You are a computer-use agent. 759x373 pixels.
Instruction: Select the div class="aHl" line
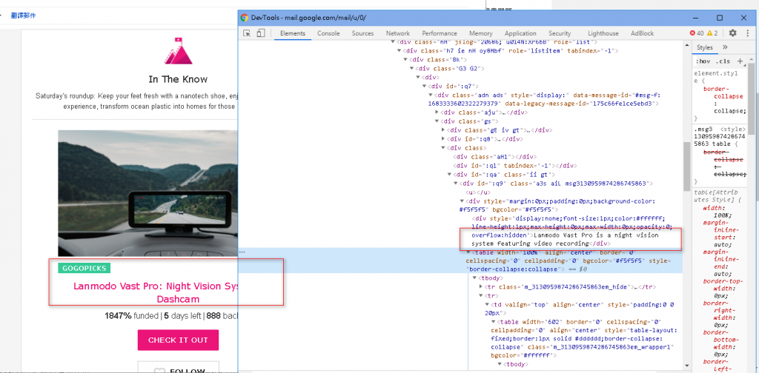pos(494,157)
